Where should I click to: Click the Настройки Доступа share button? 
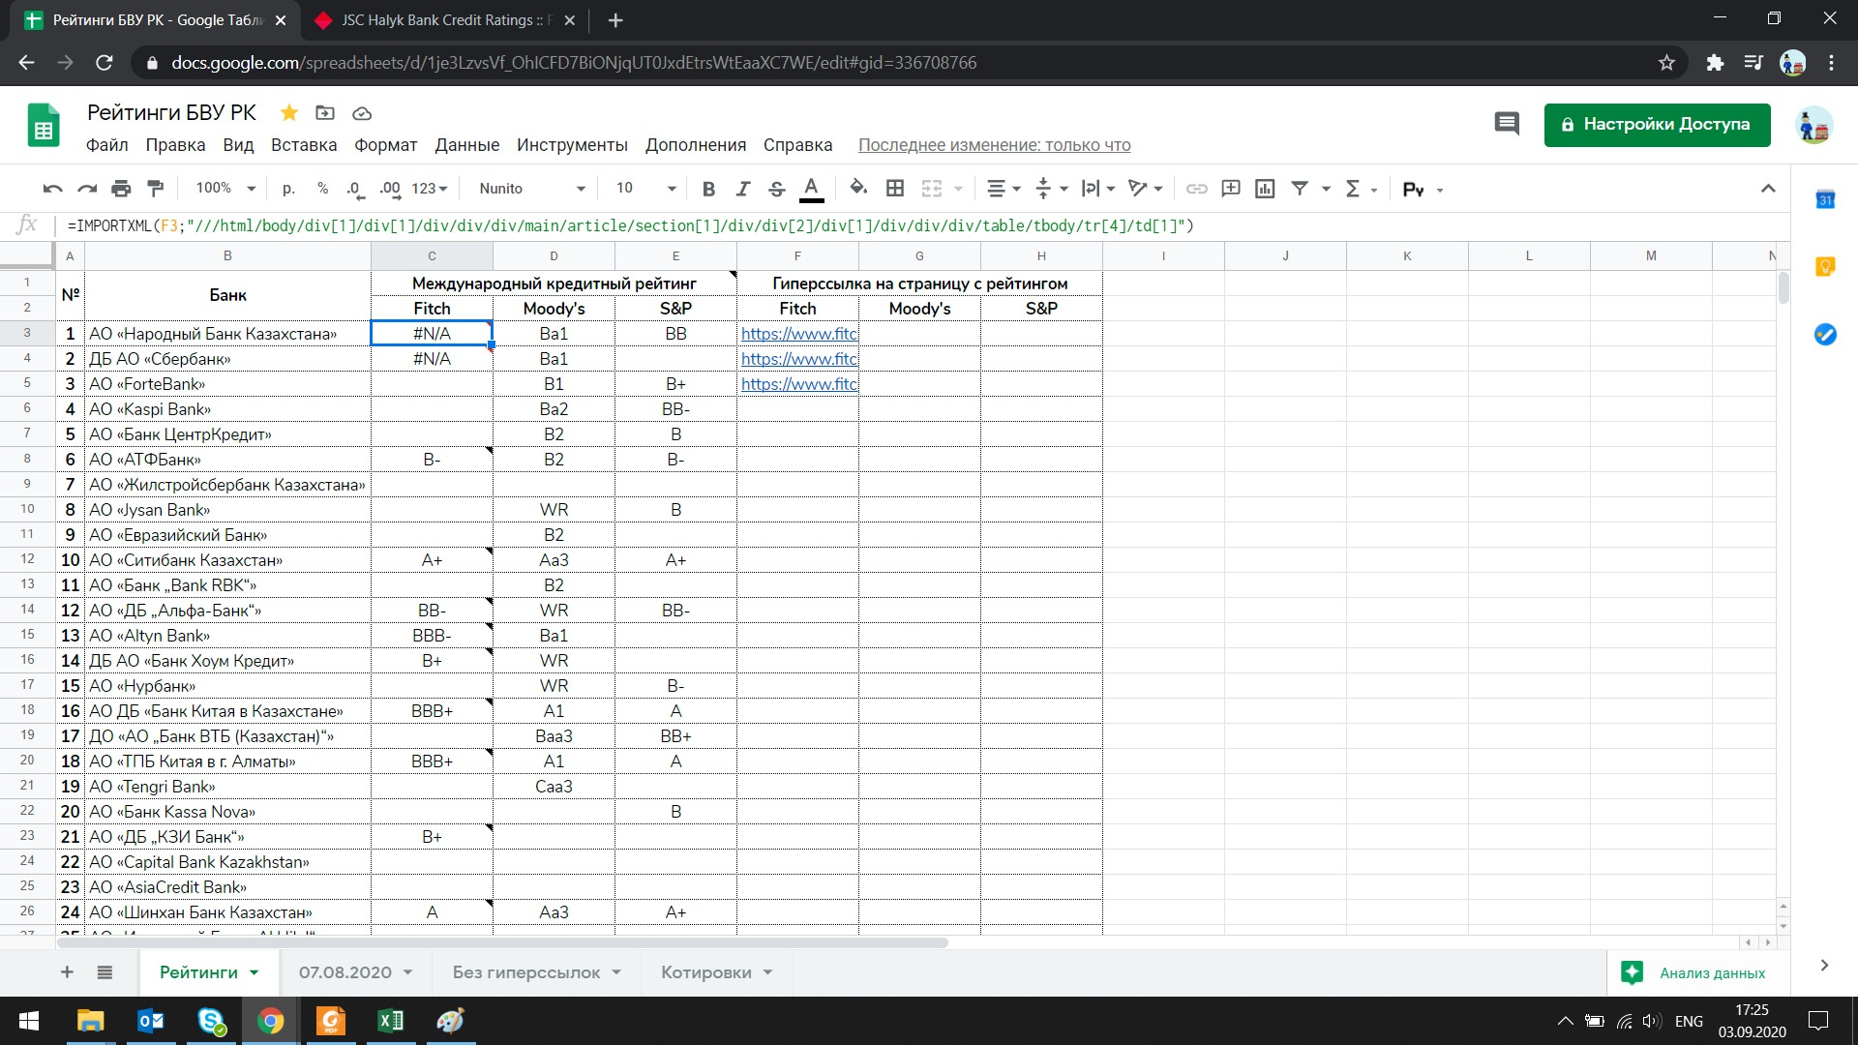(1657, 125)
